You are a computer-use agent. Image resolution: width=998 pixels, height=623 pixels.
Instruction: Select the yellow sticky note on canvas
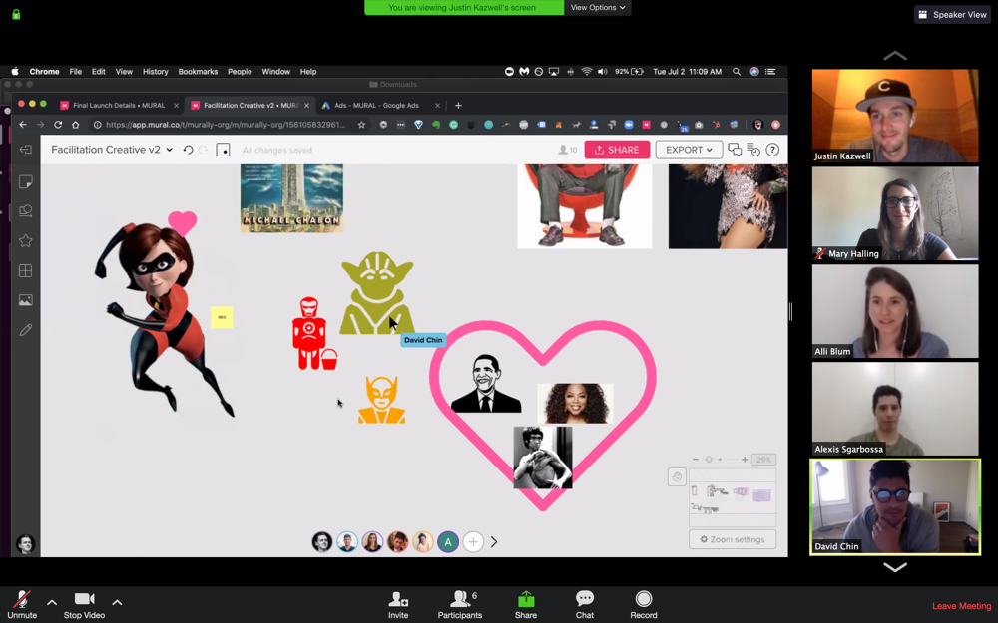pos(222,317)
